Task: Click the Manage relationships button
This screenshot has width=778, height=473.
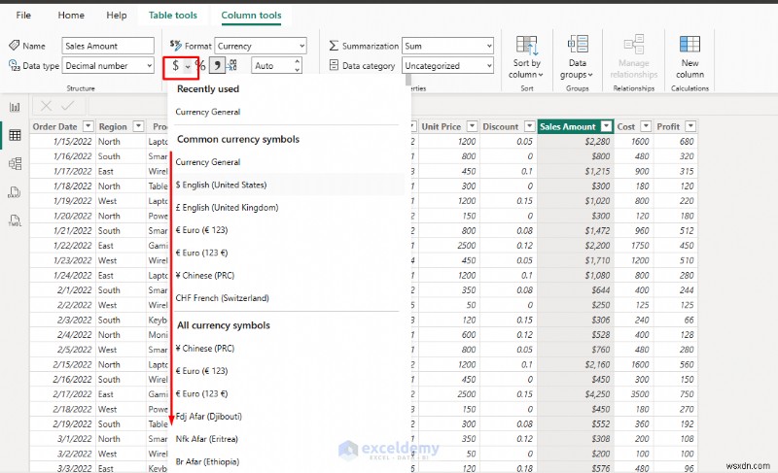Action: 634,57
